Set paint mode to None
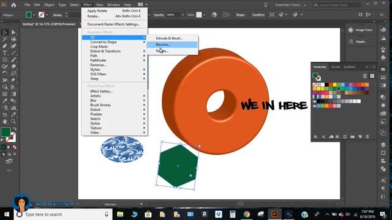The height and width of the screenshot is (220, 392). (15, 147)
